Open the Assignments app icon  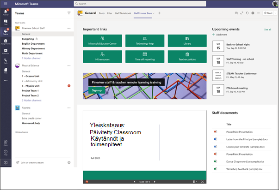pyautogui.click(x=6, y=42)
